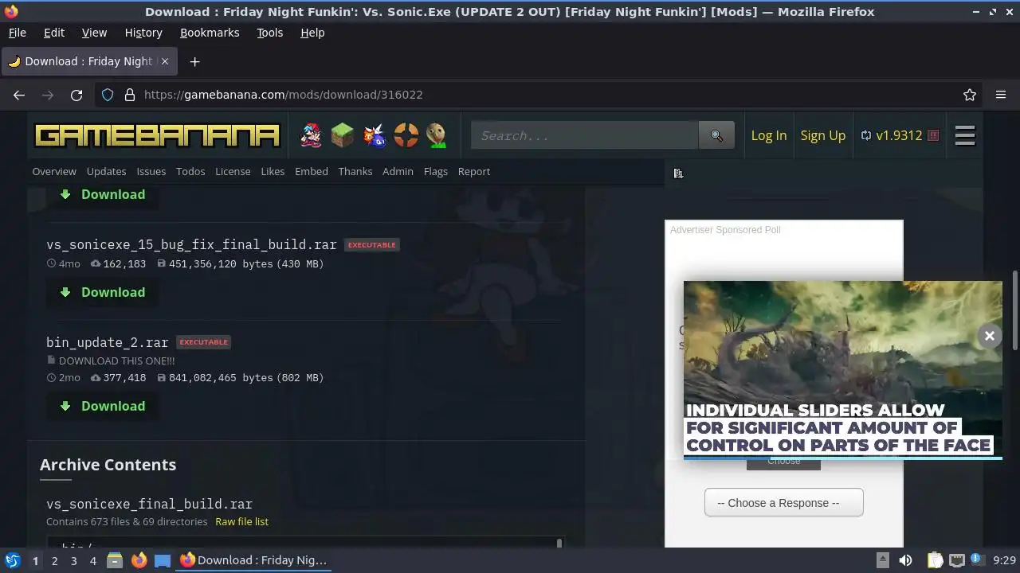Click the v1.9312 version link
This screenshot has width=1020, height=573.
point(899,135)
